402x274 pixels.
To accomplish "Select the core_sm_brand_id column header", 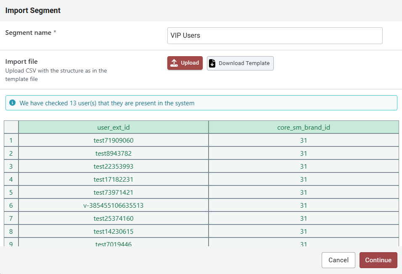I will pos(304,127).
